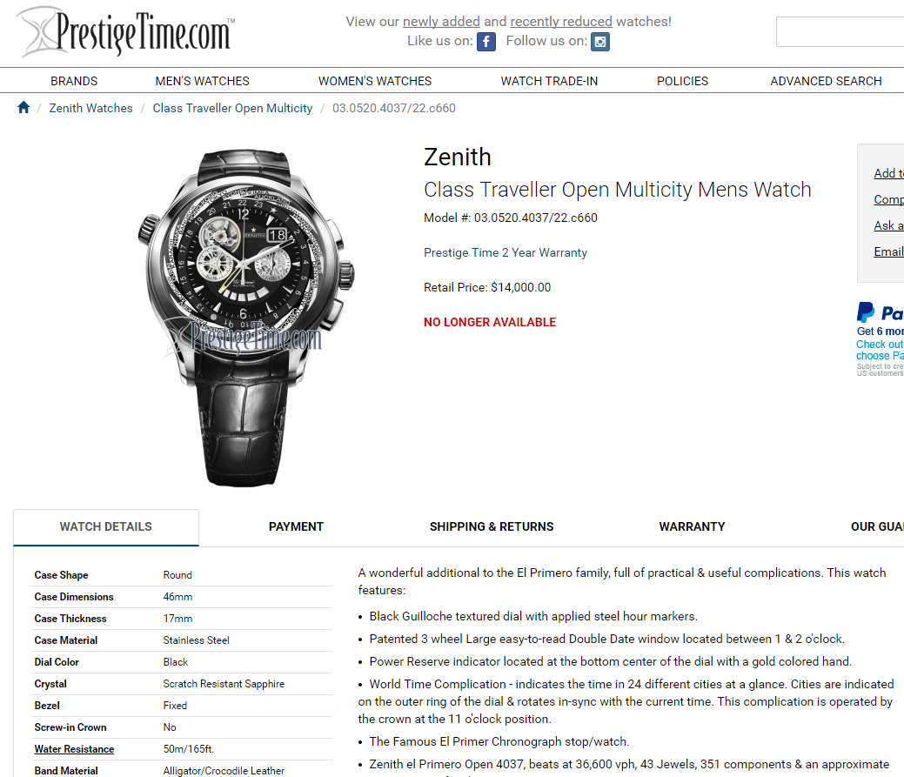Switch to Shipping & Returns tab
This screenshot has width=904, height=777.
click(492, 526)
